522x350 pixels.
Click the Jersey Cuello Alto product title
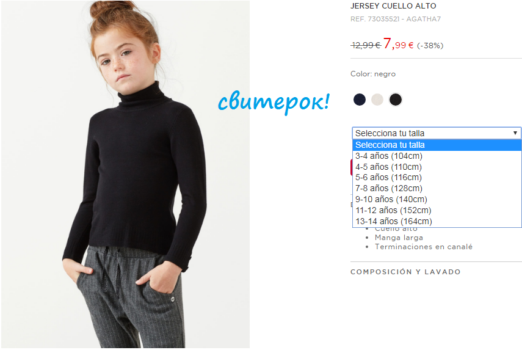(x=393, y=6)
